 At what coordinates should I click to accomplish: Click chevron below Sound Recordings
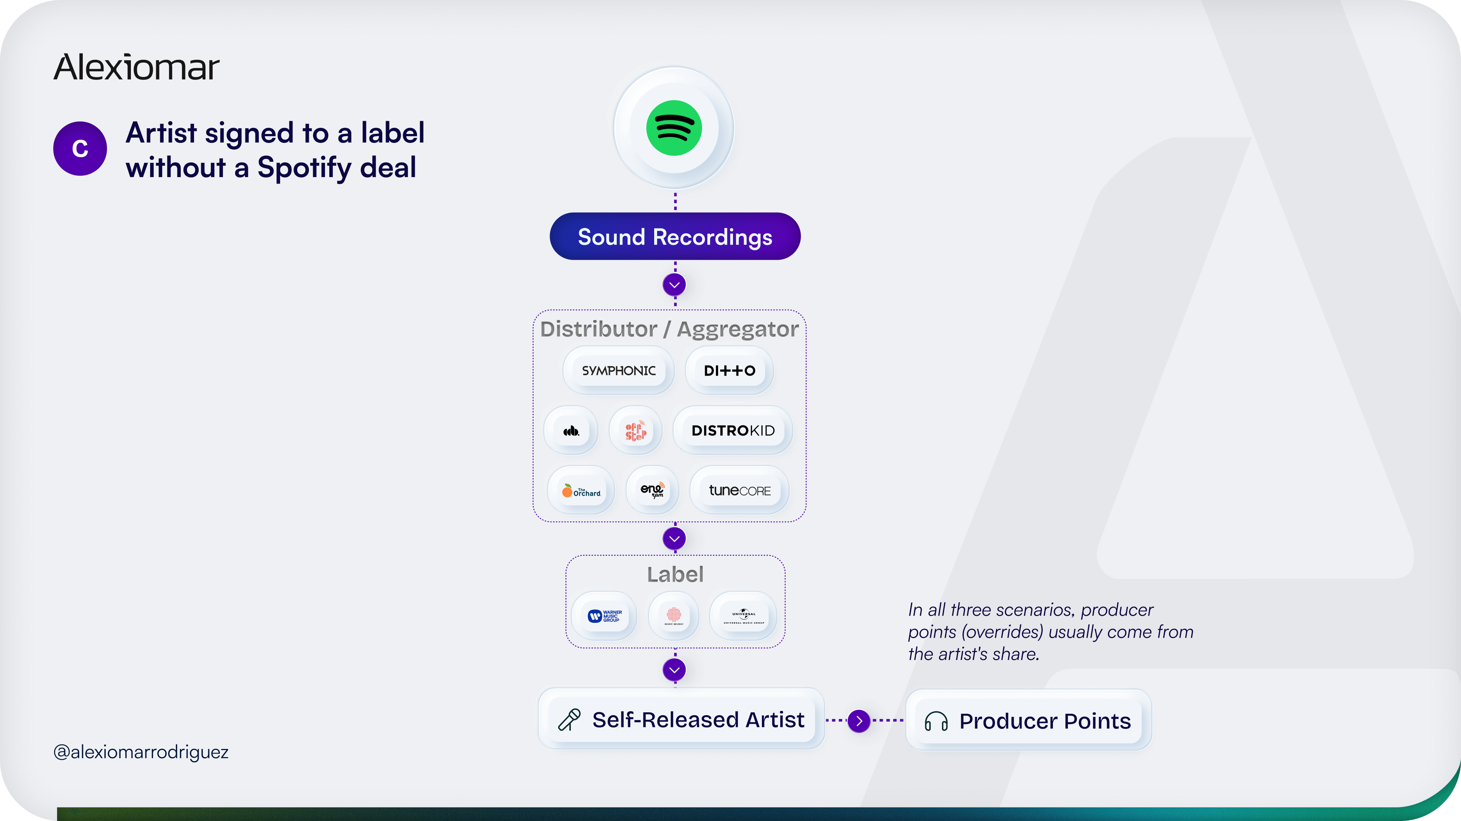[x=674, y=285]
